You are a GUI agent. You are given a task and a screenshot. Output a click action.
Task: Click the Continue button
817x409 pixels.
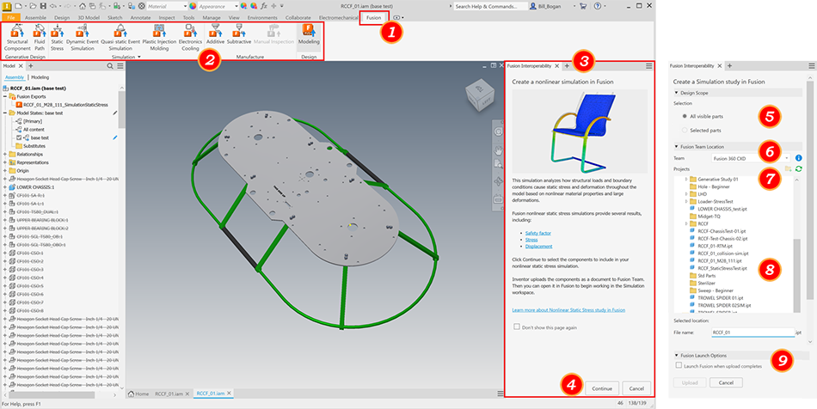click(602, 388)
